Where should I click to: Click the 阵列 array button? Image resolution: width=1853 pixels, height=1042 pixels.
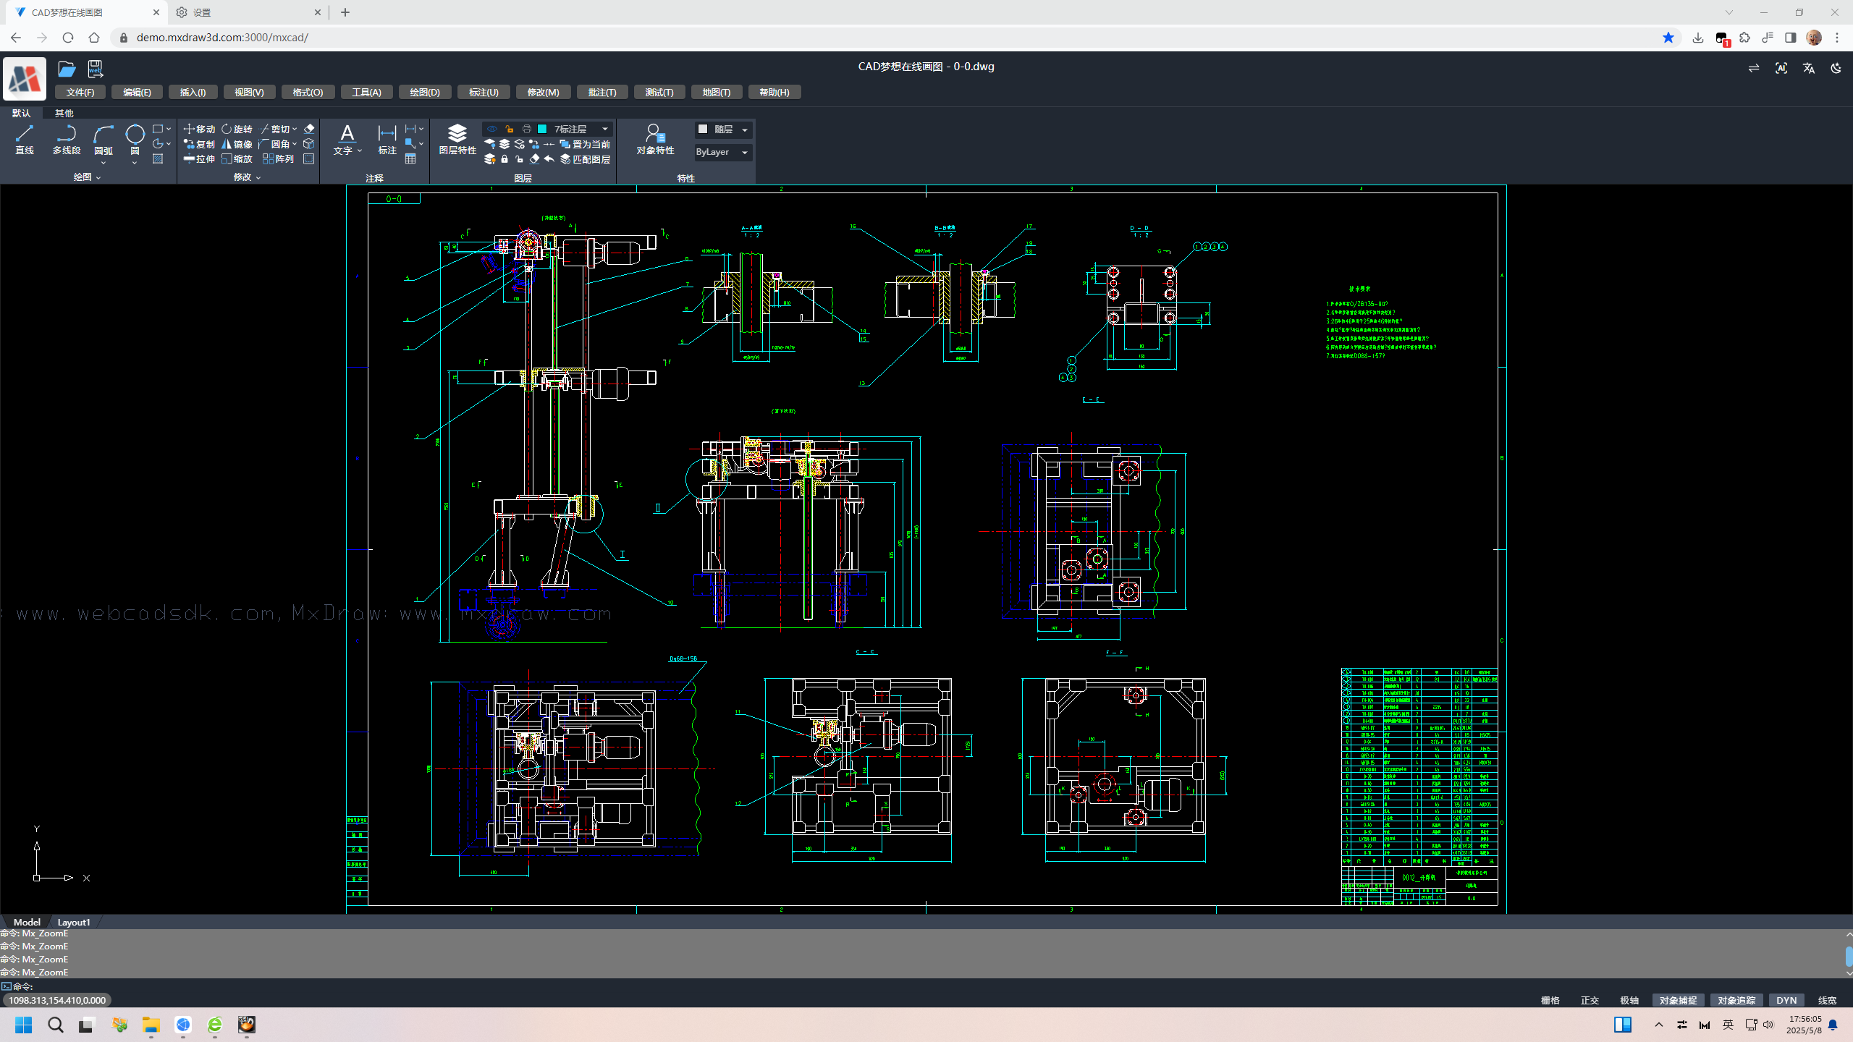point(278,159)
